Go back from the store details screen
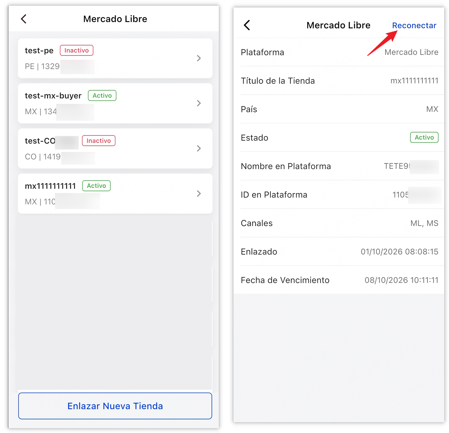The image size is (449, 433). pyautogui.click(x=247, y=25)
